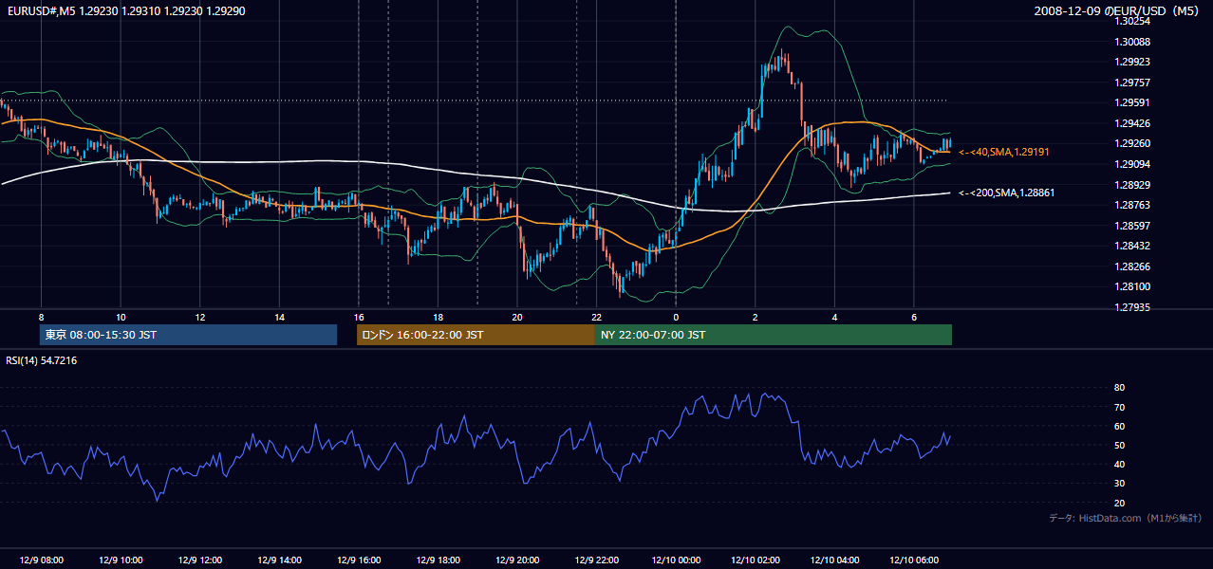Click the 12/9 16:00 time label
The width and height of the screenshot is (1213, 569).
359,560
